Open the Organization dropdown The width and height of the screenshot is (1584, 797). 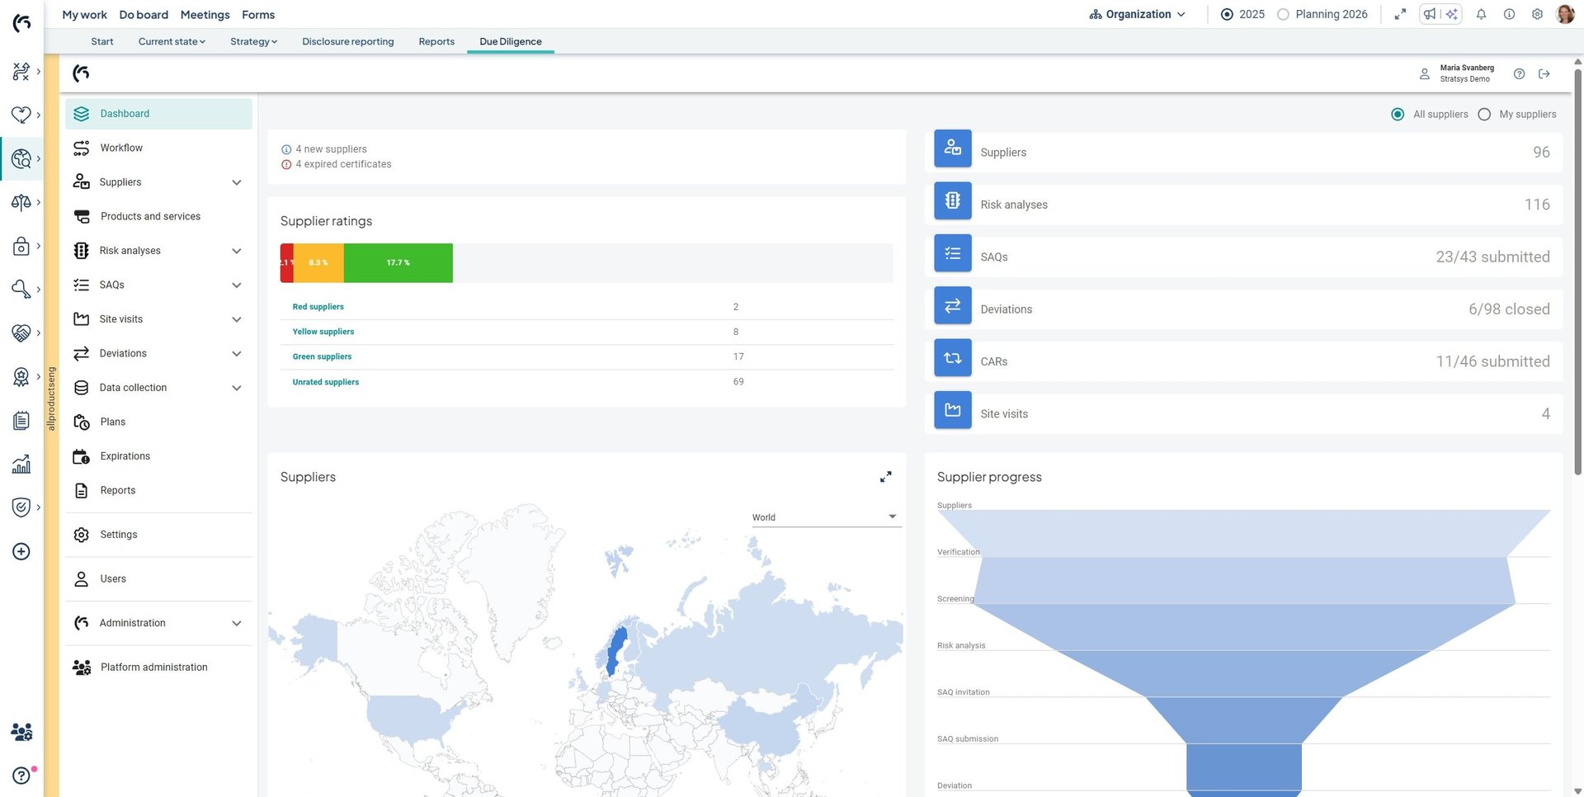pos(1137,14)
